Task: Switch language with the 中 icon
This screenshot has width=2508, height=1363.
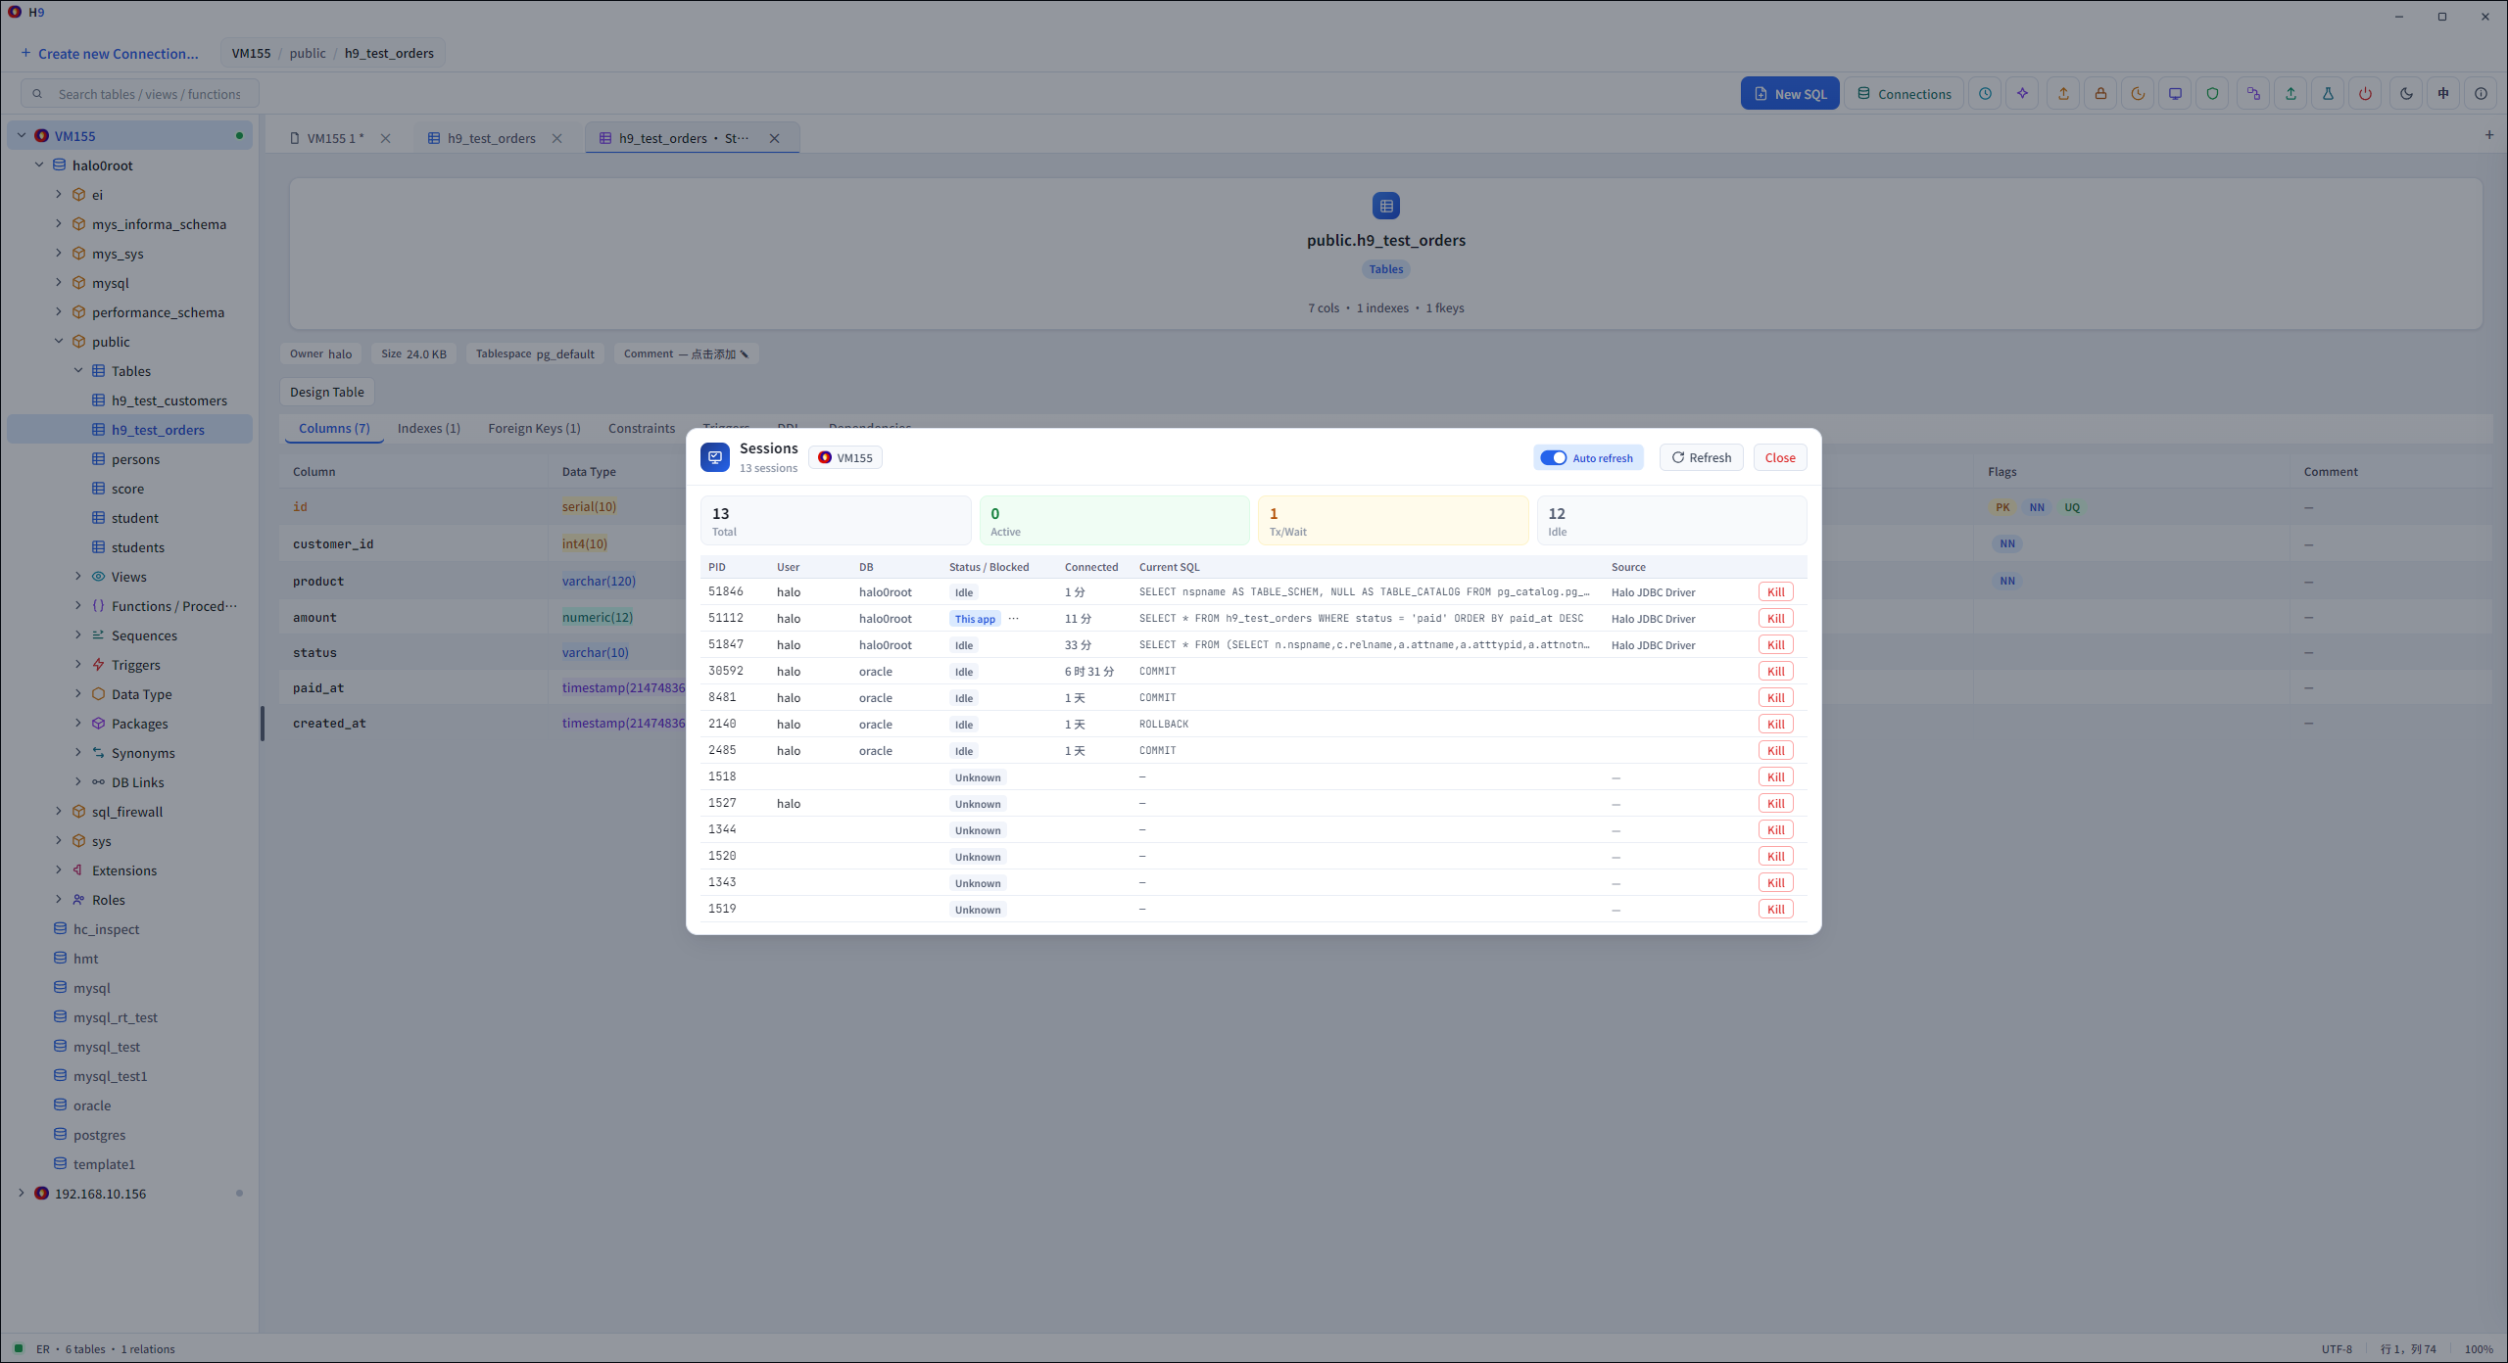Action: (x=2443, y=94)
